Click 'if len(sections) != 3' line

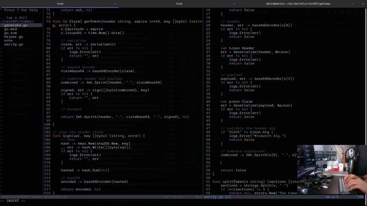pos(245,189)
